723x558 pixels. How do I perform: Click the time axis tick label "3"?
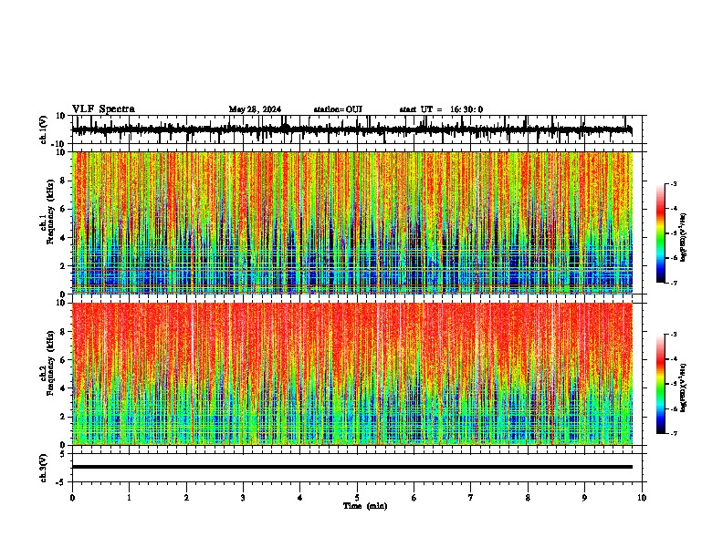click(x=243, y=498)
